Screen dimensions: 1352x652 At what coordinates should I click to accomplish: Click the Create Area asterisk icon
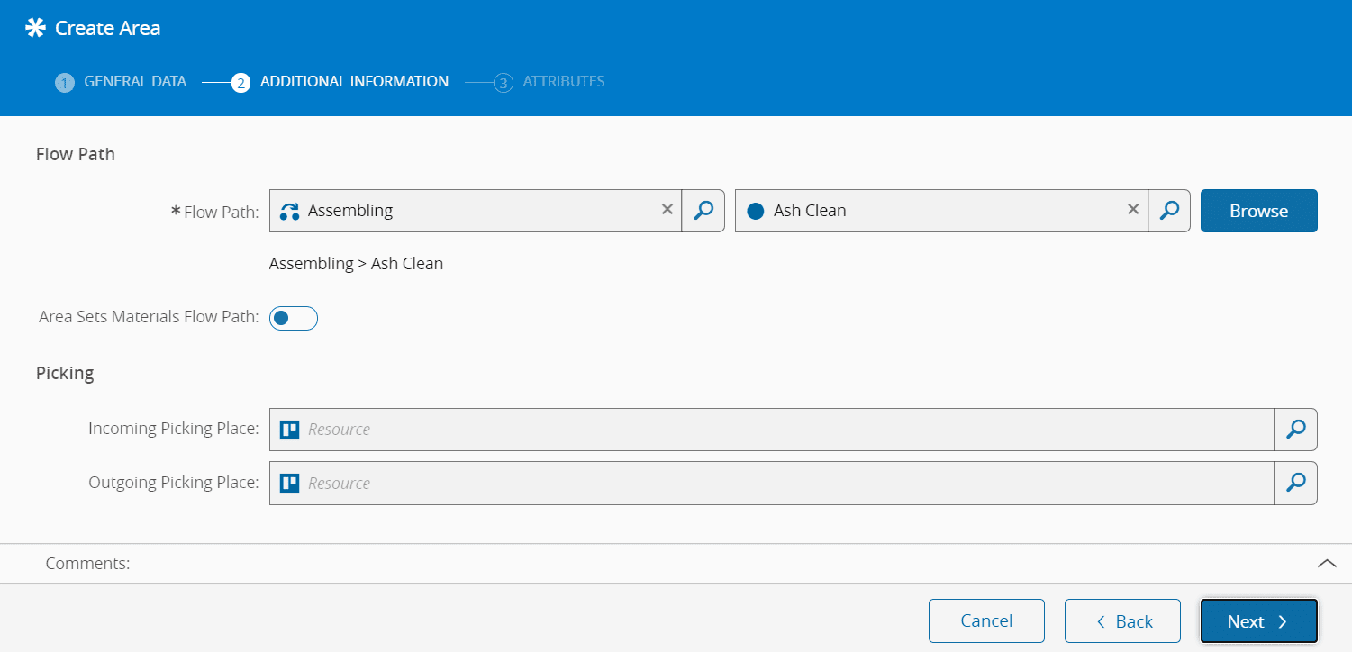(x=35, y=28)
